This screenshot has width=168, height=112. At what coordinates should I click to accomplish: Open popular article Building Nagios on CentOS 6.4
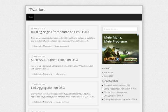(120, 99)
